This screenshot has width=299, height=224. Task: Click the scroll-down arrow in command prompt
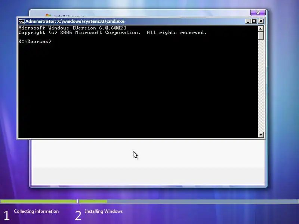(x=261, y=135)
